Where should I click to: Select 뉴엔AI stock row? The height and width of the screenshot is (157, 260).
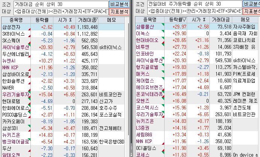coord(63,61)
